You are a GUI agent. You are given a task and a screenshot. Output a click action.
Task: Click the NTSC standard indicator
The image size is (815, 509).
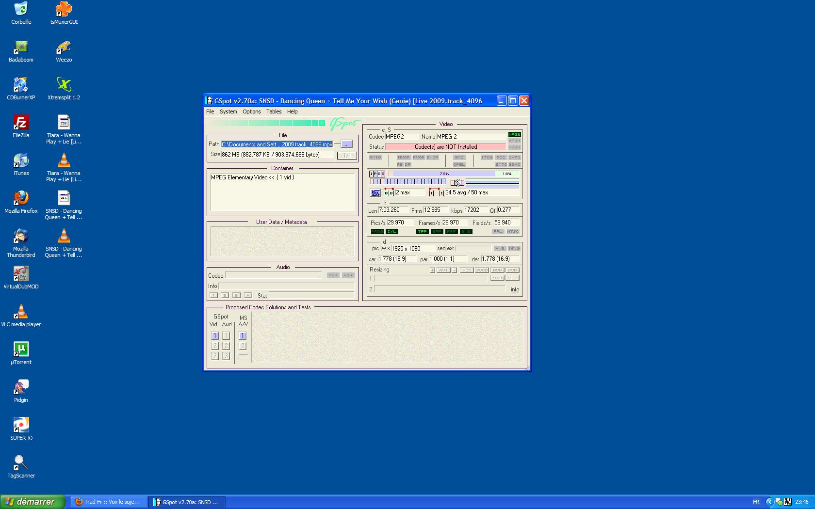513,231
